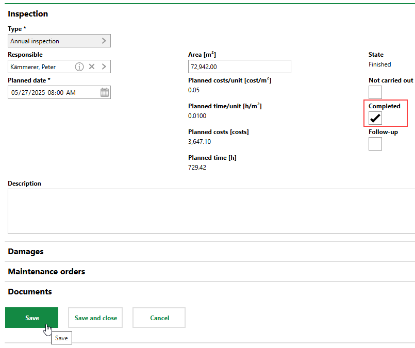Check the Not carried out checkbox
415x348 pixels.
click(375, 92)
